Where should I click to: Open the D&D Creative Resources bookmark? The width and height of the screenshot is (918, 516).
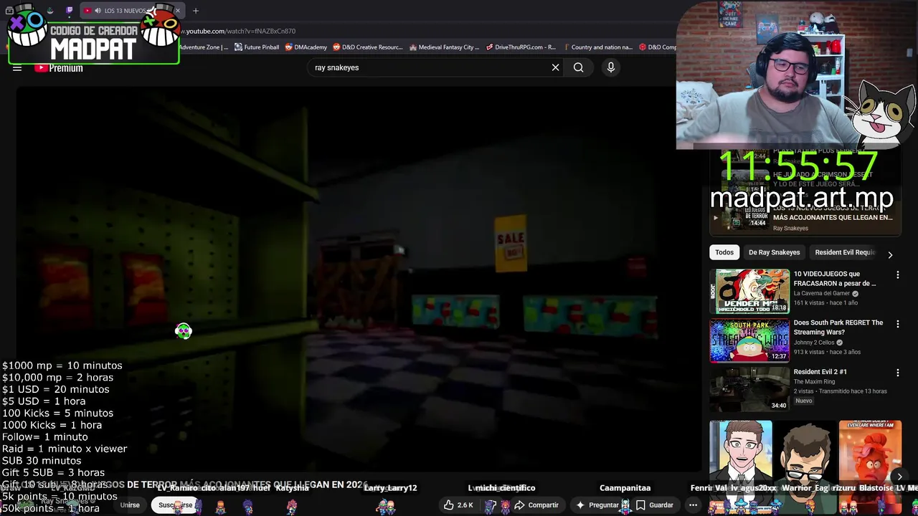pos(367,47)
